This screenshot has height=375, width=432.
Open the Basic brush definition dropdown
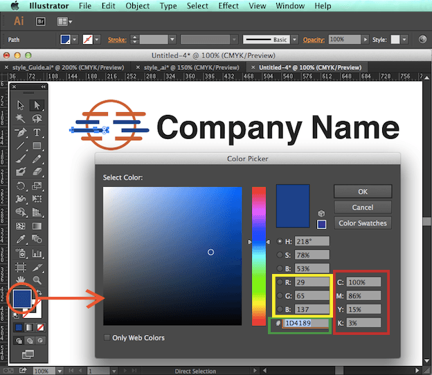[x=295, y=39]
